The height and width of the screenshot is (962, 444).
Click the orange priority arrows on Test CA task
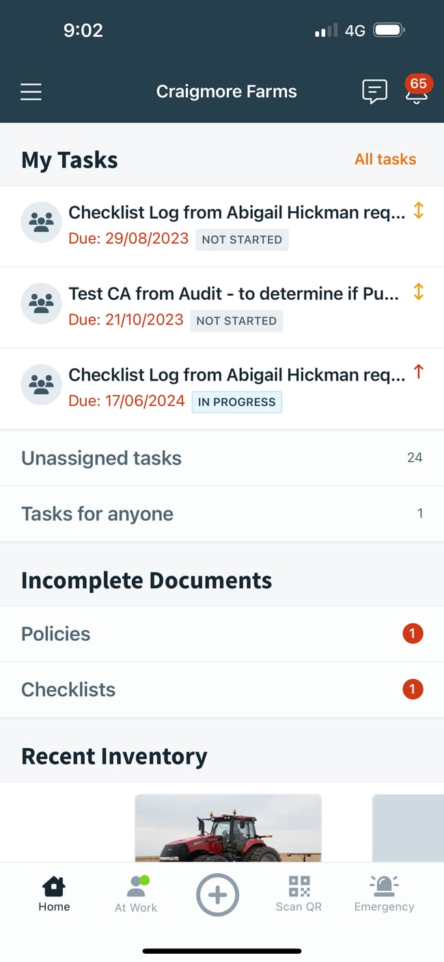(x=418, y=290)
